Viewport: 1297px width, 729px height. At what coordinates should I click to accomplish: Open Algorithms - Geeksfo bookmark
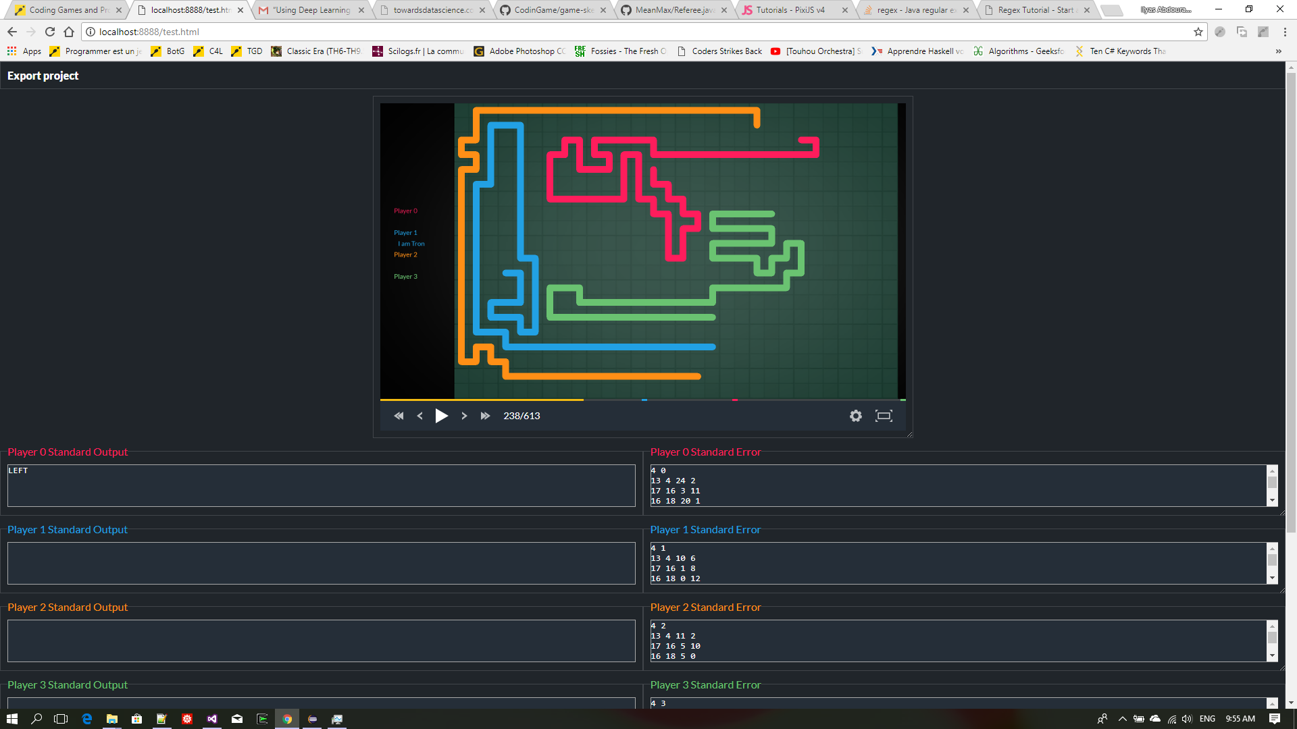(x=1019, y=51)
